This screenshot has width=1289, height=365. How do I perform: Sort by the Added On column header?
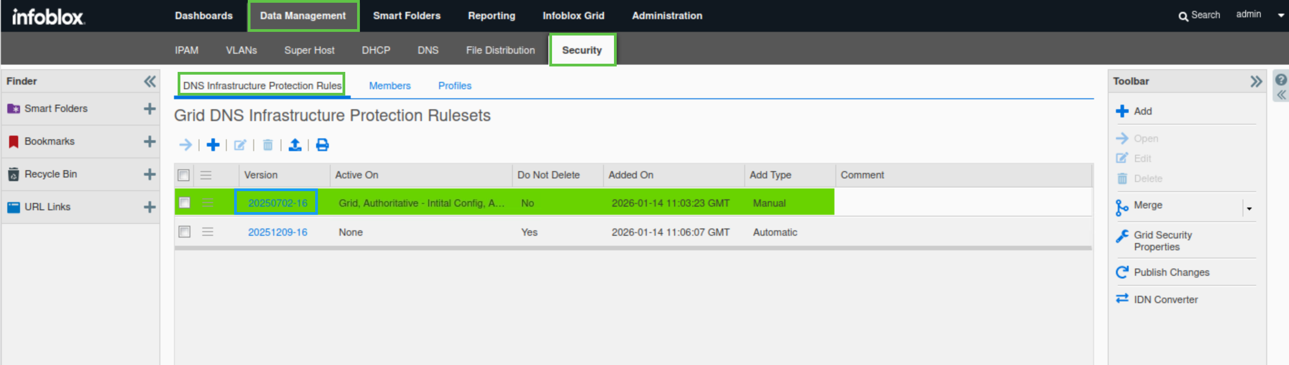click(631, 175)
